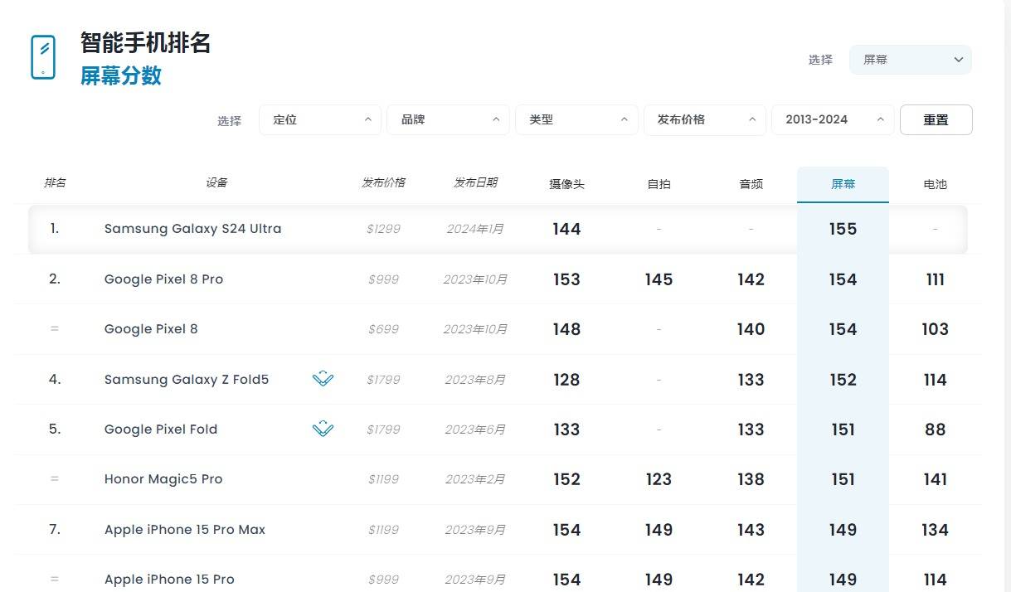1011x592 pixels.
Task: Open the Apple iPhone 15 Pro Max entry
Action: (x=185, y=530)
